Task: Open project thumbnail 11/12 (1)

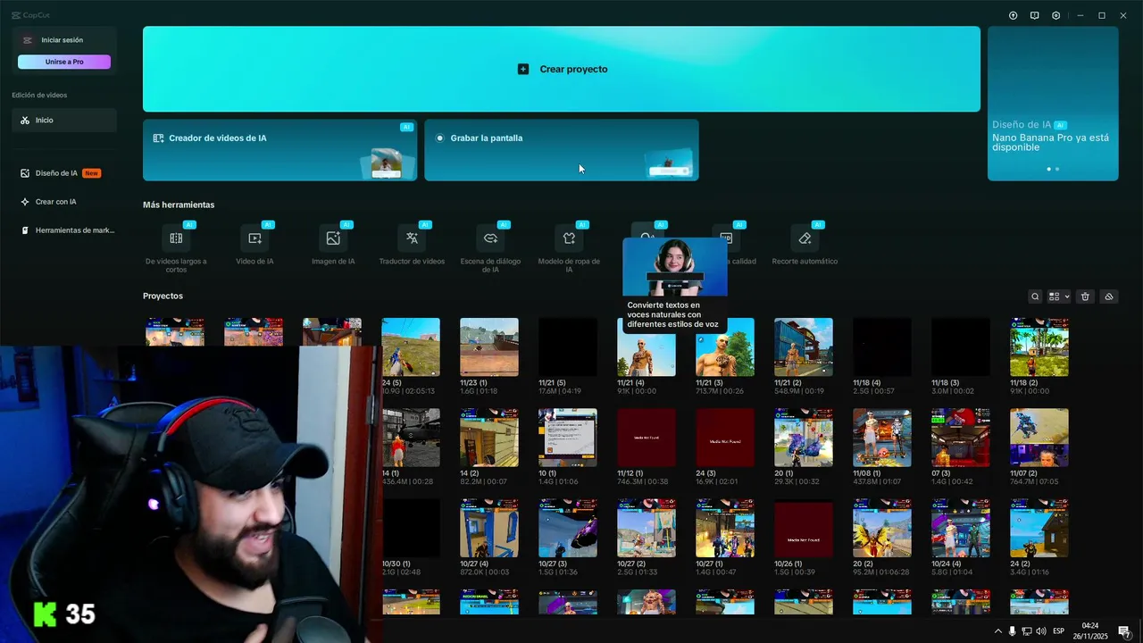Action: (647, 438)
